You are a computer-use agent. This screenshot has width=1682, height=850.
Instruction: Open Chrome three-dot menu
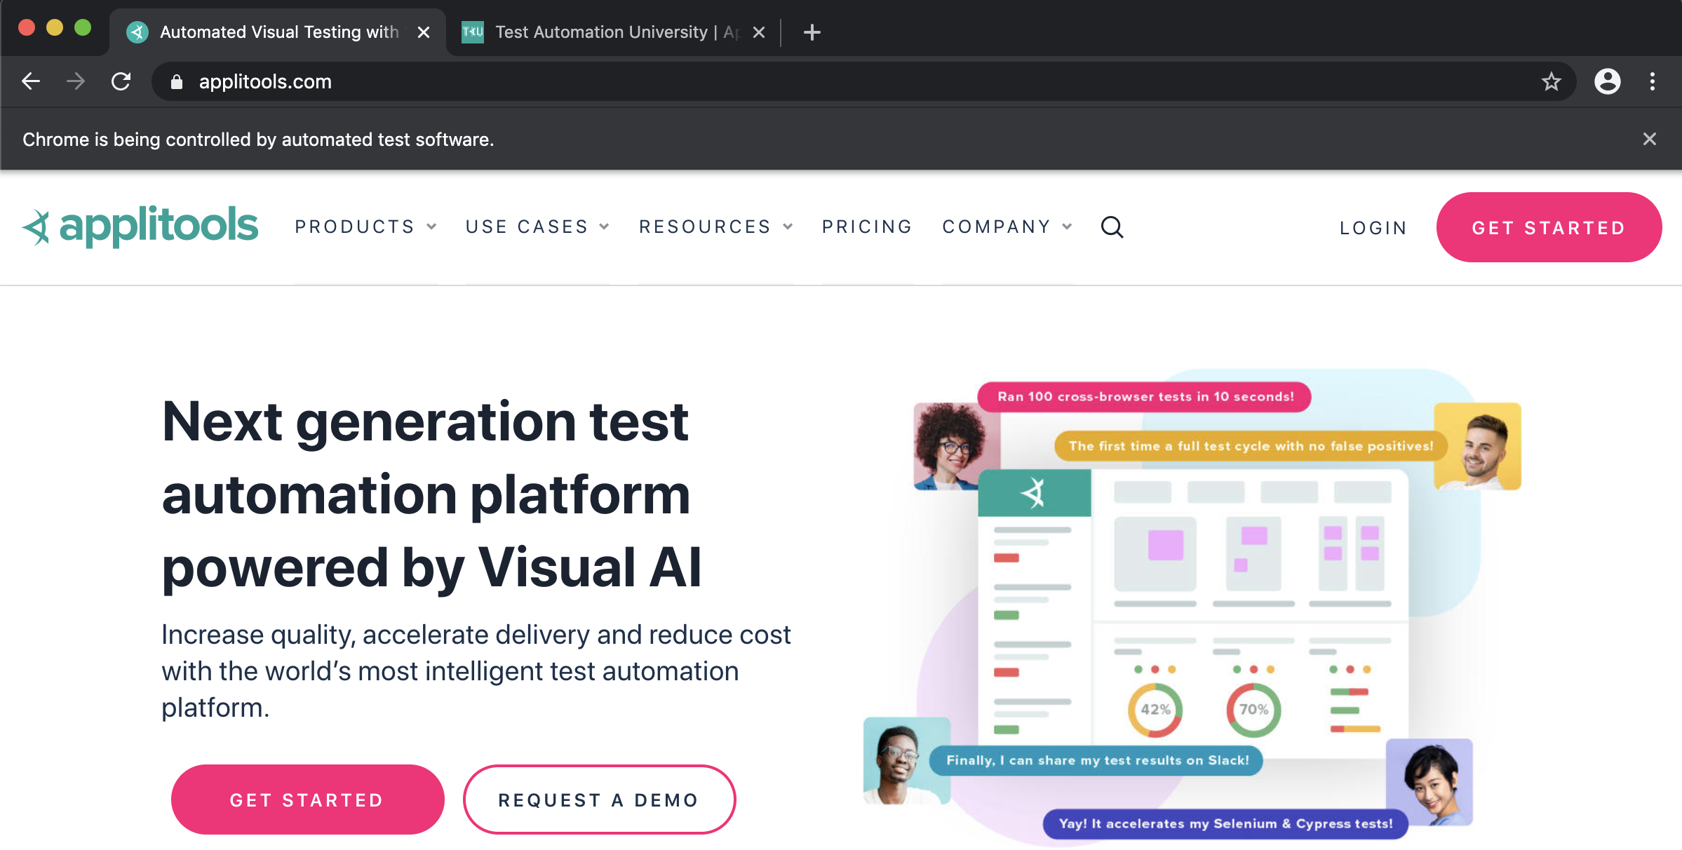pyautogui.click(x=1653, y=81)
